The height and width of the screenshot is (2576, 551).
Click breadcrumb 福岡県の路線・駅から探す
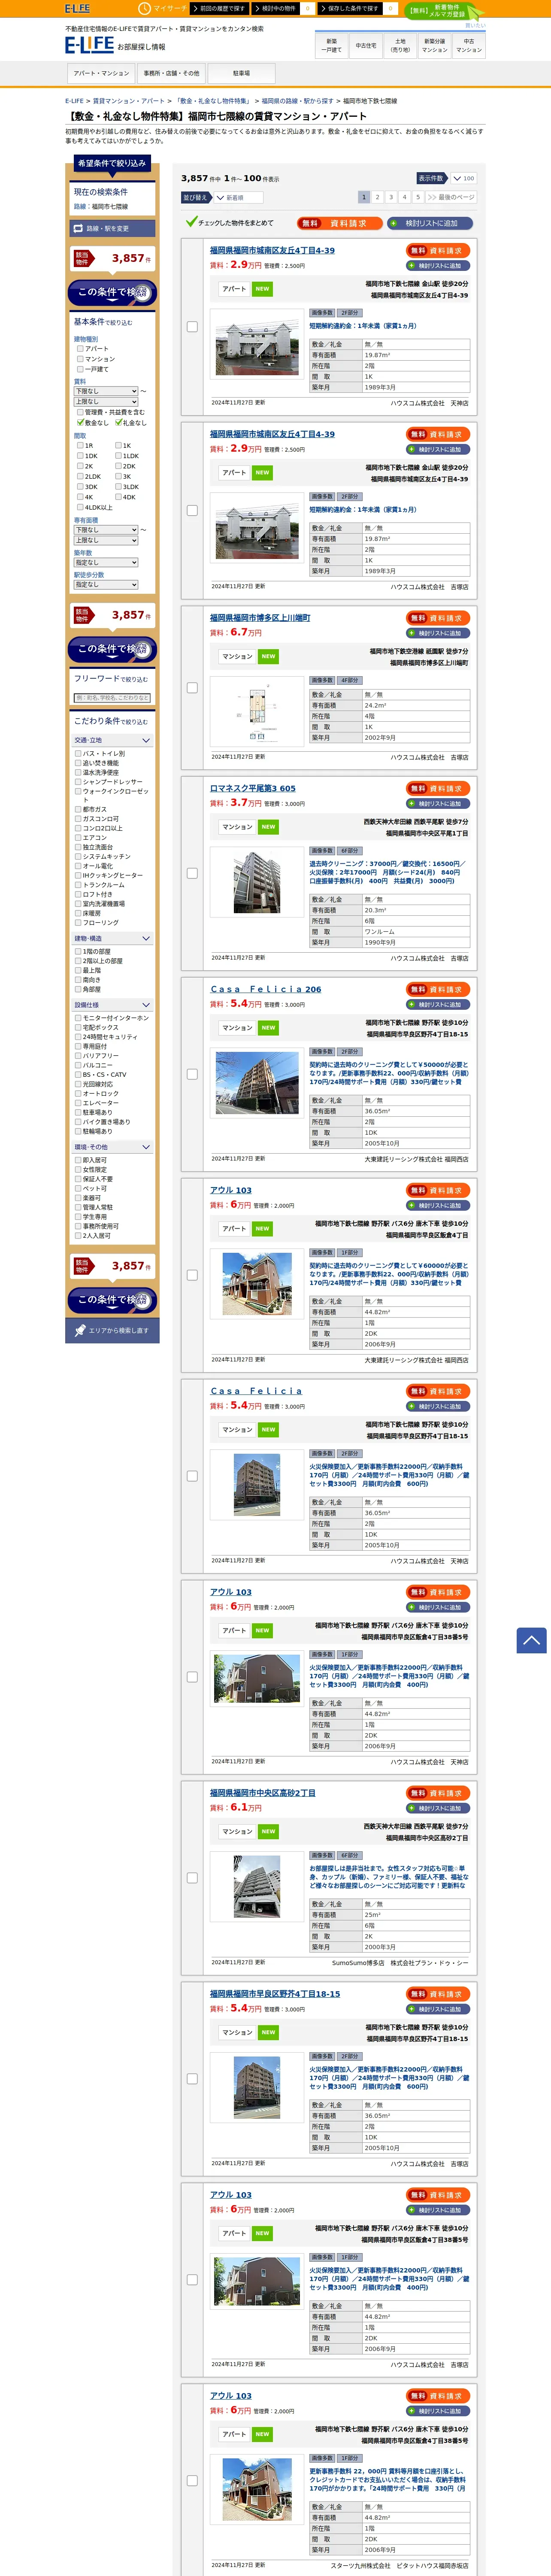297,101
